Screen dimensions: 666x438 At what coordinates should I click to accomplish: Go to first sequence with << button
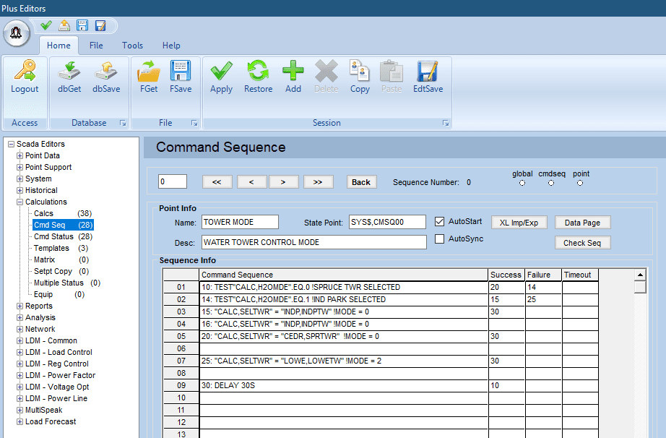pos(217,182)
